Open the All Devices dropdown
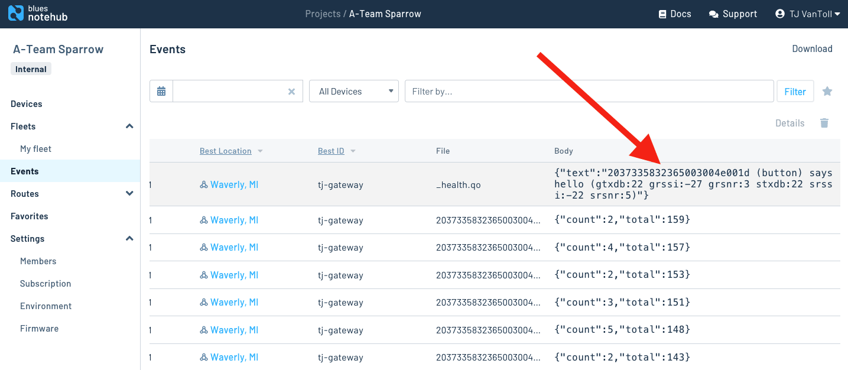 pos(354,92)
